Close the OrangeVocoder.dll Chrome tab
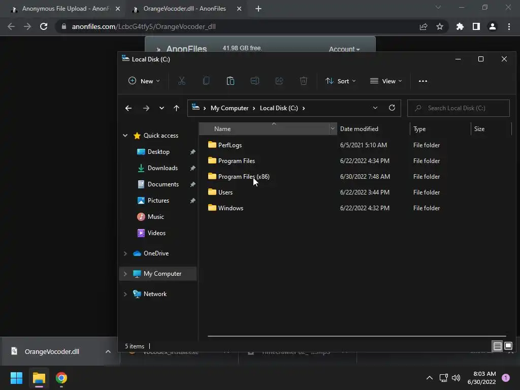 [x=239, y=9]
